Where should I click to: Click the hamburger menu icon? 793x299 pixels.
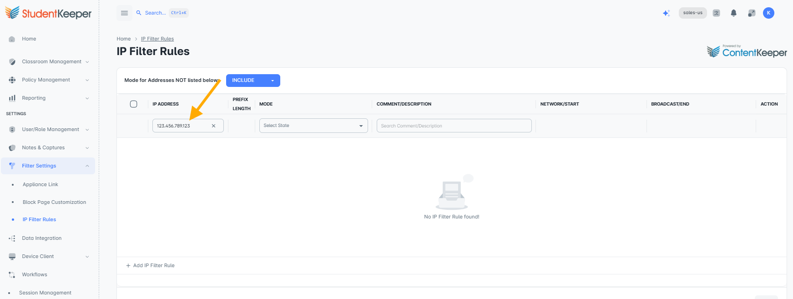click(x=124, y=13)
